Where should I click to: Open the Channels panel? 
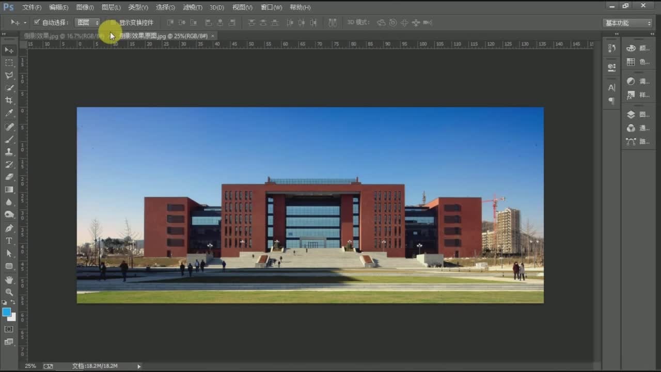(638, 128)
